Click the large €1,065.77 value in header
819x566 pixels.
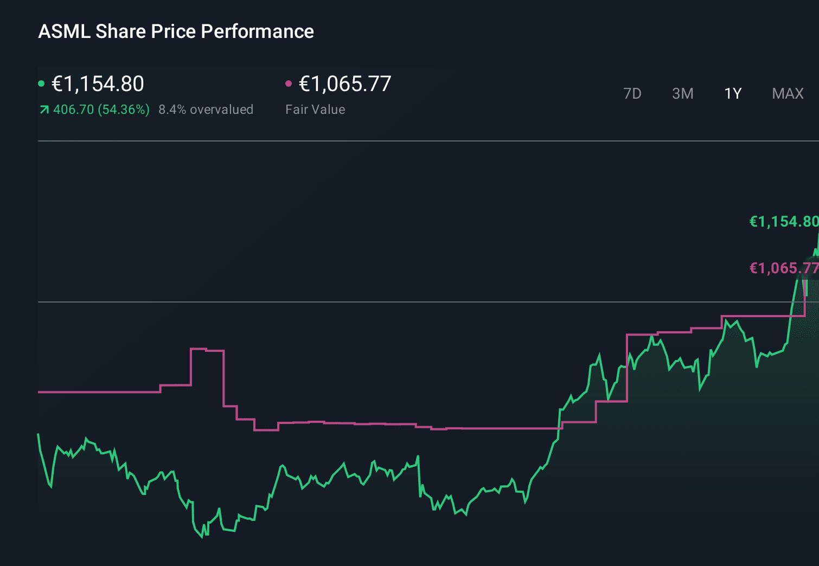click(345, 83)
